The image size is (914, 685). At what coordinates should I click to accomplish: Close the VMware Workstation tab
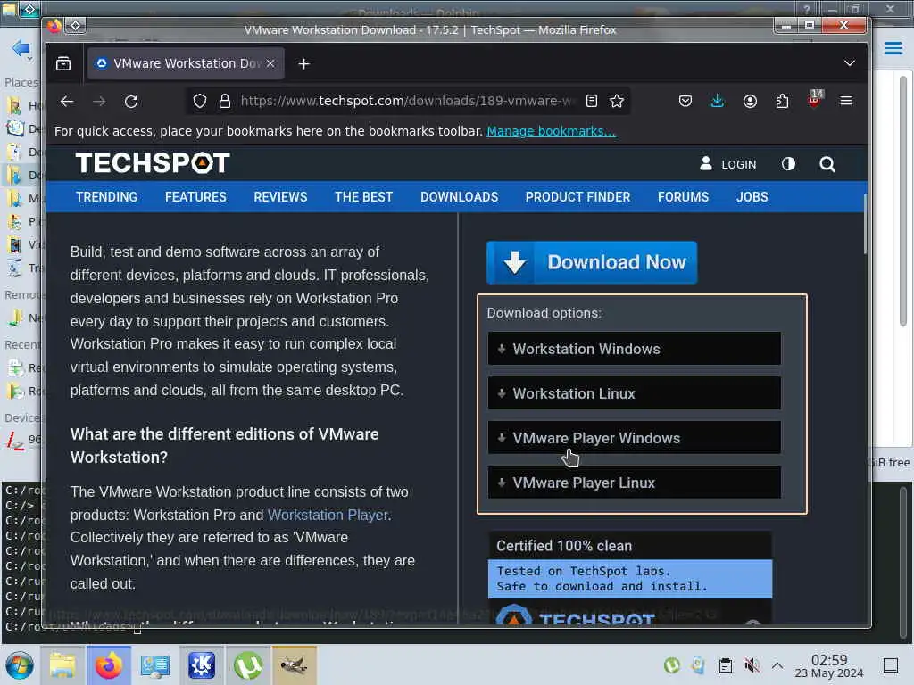(x=270, y=63)
